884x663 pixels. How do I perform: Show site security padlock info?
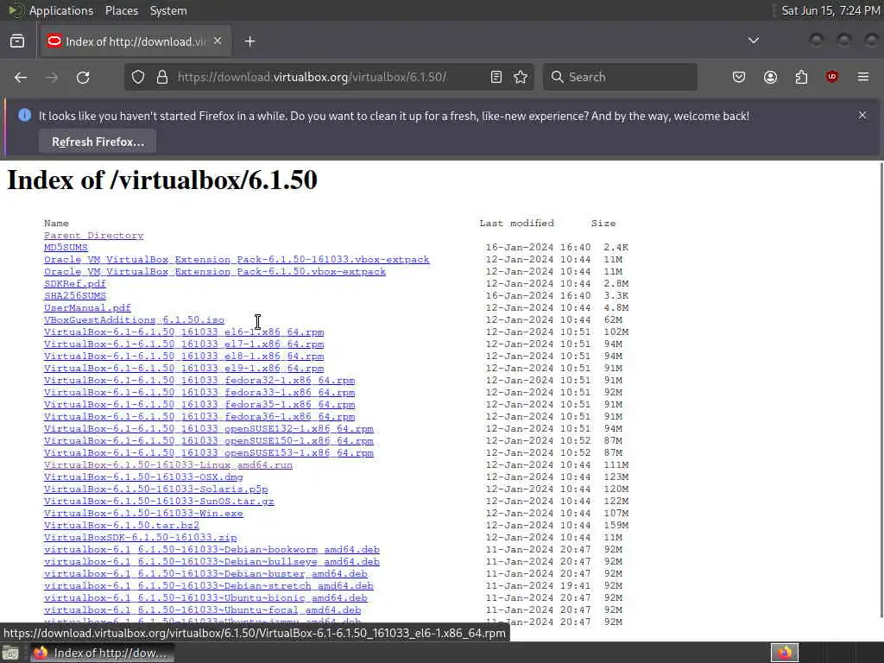[162, 77]
